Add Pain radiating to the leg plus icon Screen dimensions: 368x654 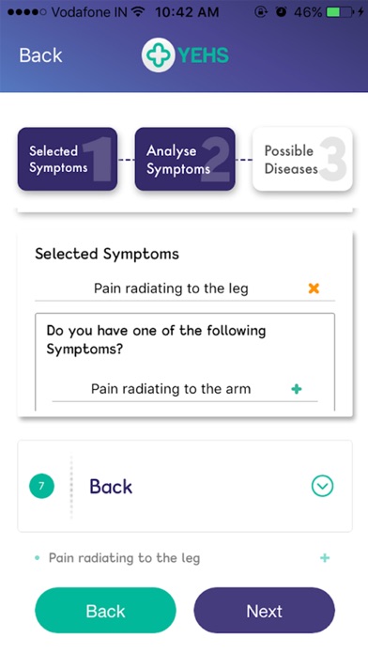325,557
